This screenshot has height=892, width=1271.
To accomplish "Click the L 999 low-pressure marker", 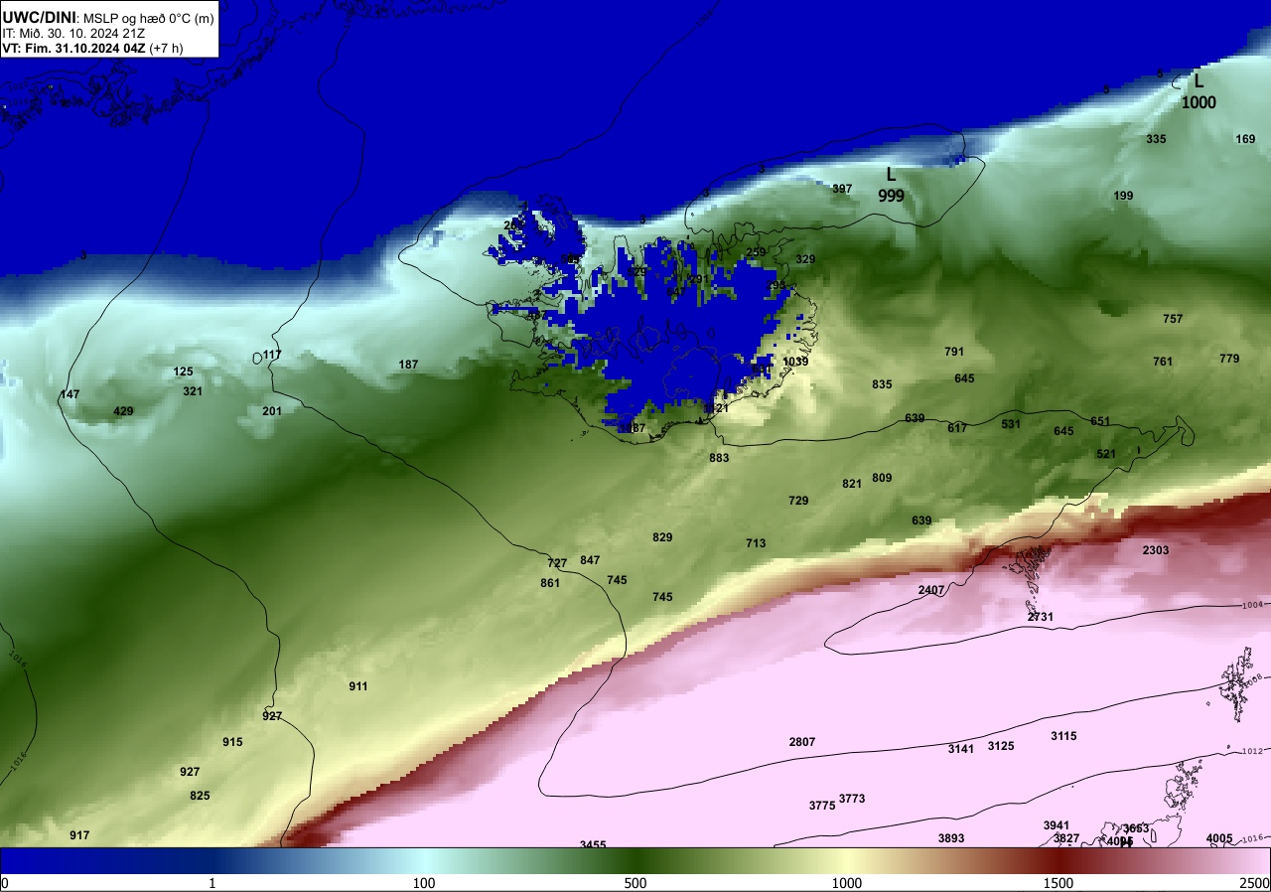I will tap(891, 185).
